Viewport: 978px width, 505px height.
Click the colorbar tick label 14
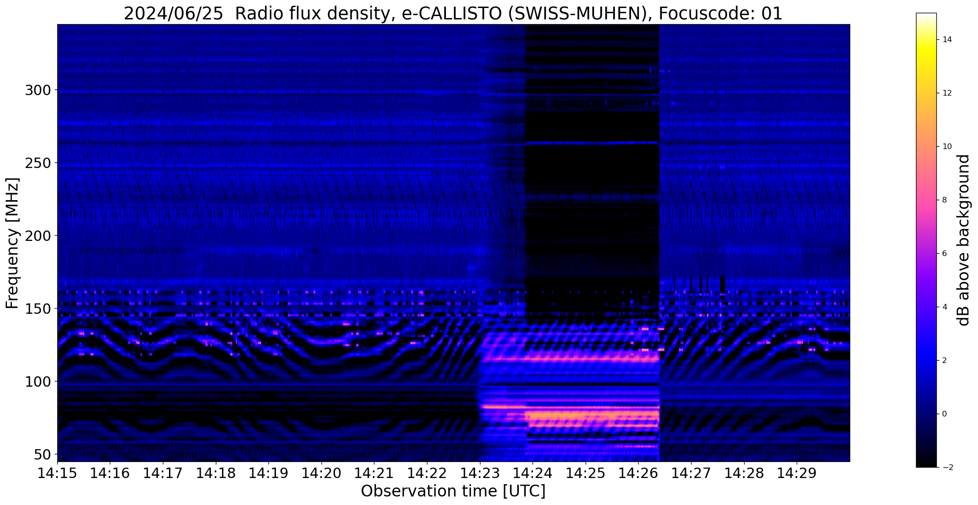(x=947, y=40)
